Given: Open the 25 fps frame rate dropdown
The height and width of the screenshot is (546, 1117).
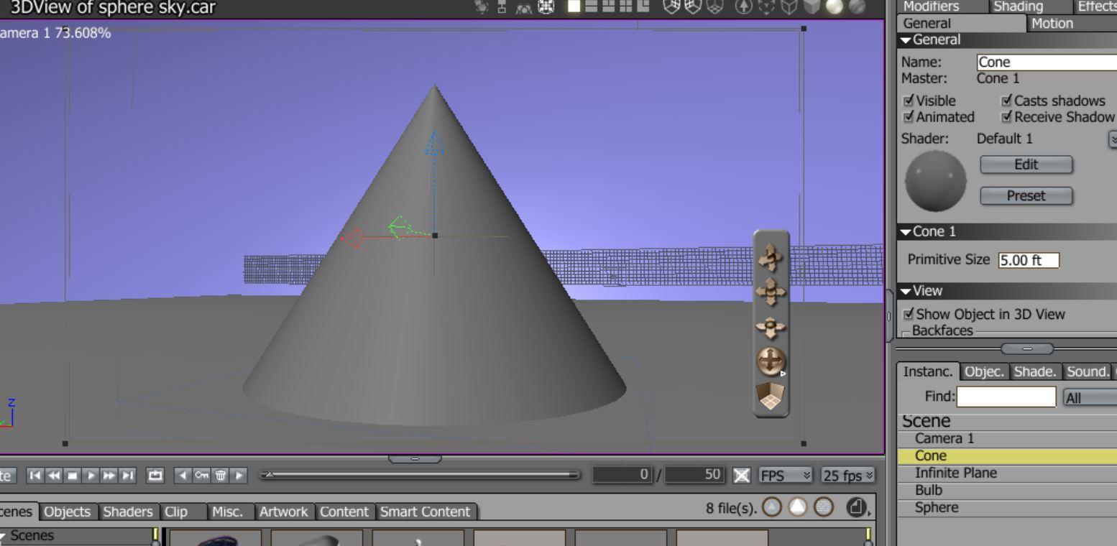Looking at the screenshot, I should 848,475.
